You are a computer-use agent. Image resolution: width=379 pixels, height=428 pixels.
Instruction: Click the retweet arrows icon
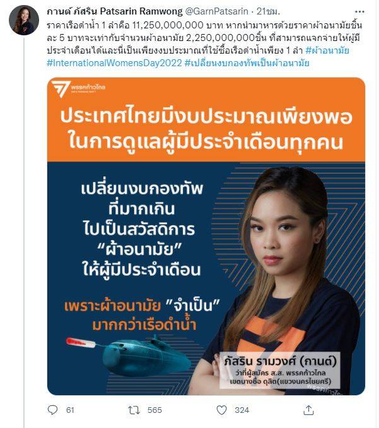(x=134, y=410)
